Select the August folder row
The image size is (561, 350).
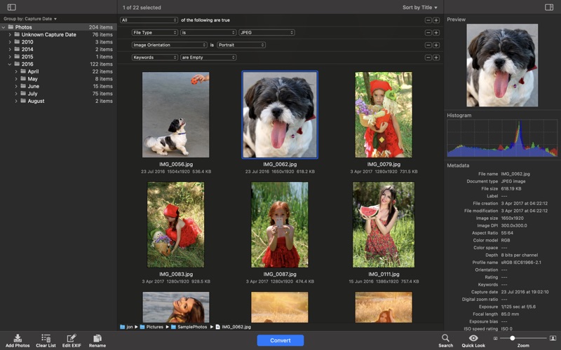tap(58, 101)
